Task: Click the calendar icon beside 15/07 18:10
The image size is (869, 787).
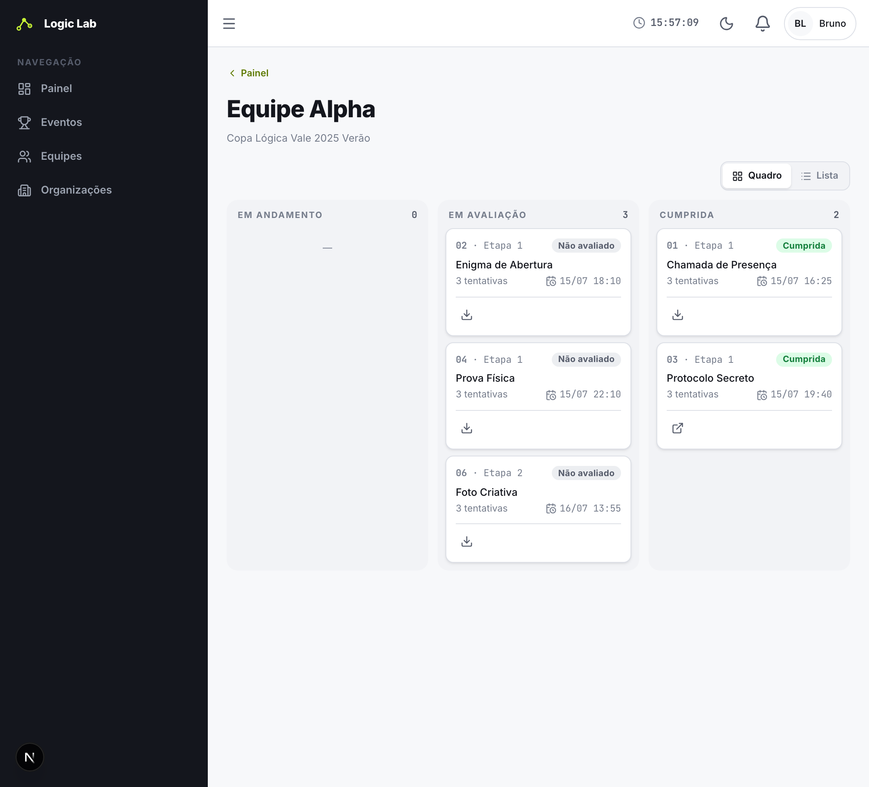Action: point(551,281)
